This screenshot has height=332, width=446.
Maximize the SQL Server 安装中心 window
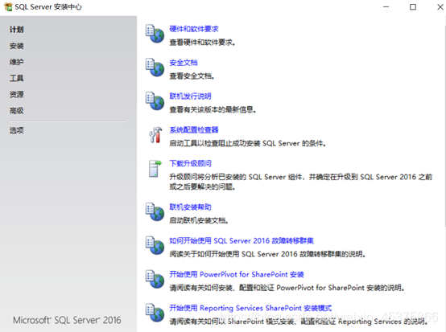point(413,6)
